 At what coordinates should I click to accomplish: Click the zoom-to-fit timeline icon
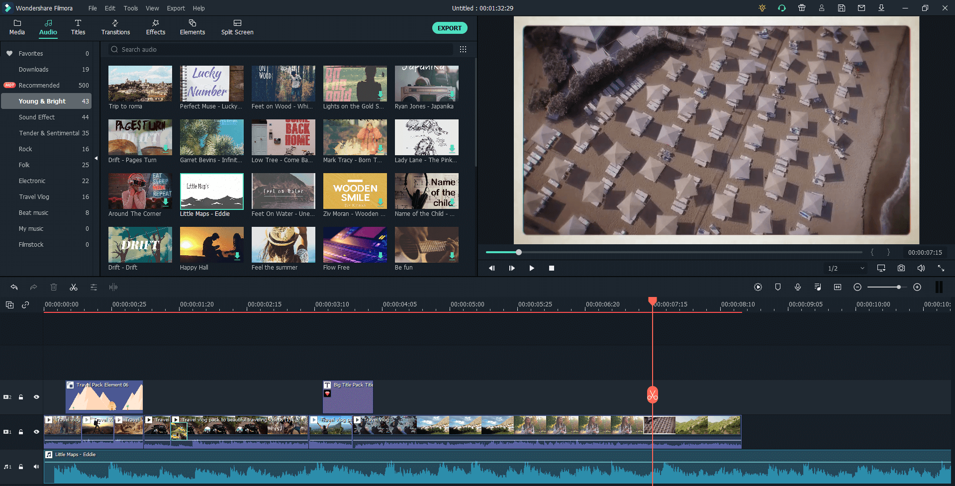838,287
